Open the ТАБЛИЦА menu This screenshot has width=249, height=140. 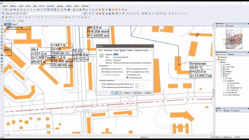[51, 6]
